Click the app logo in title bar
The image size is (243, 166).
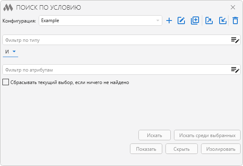click(8, 7)
